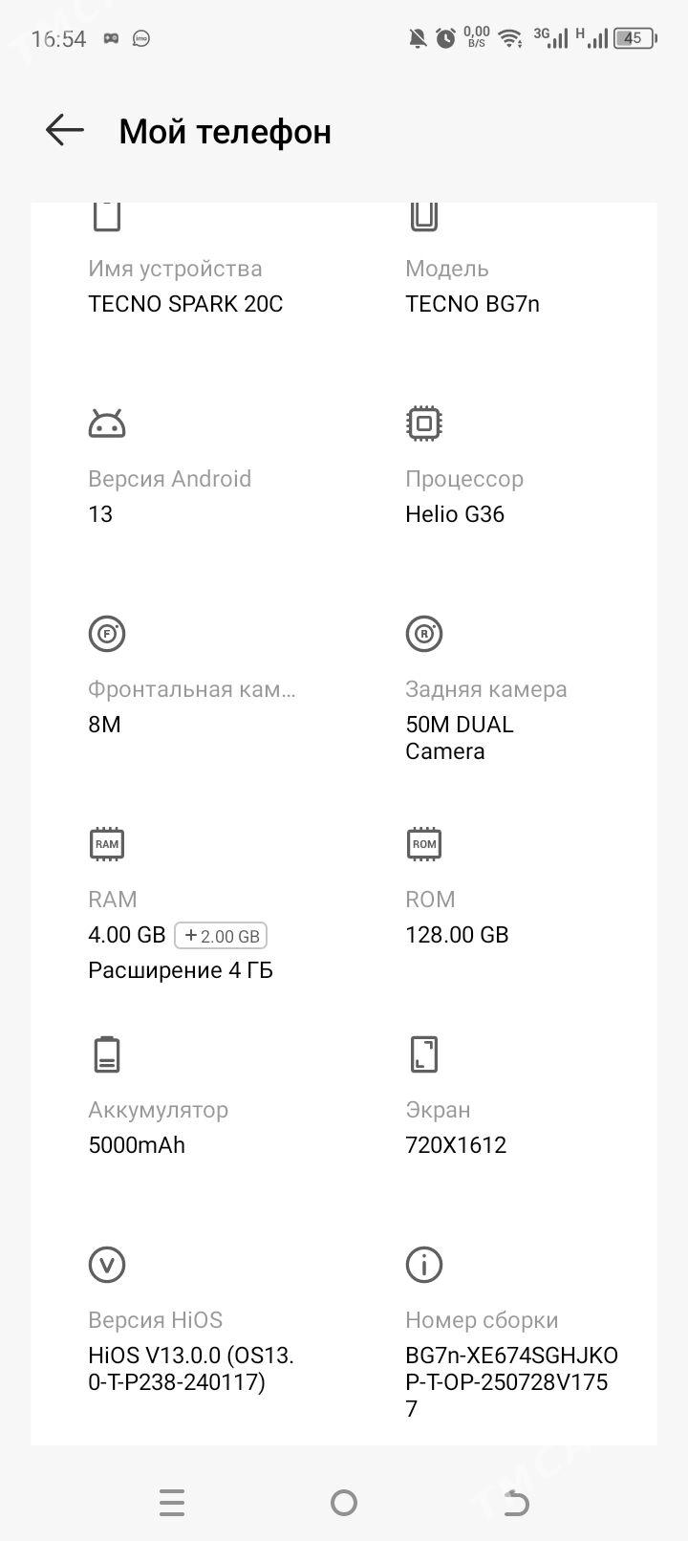Tap the Wi-Fi status bar icon

click(510, 39)
